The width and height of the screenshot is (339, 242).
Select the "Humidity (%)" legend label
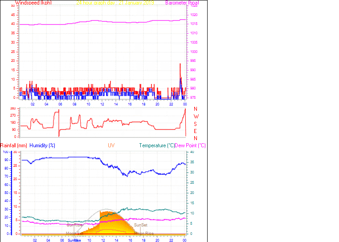[x=42, y=145]
